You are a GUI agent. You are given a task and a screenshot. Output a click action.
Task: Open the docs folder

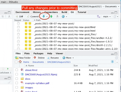click(x=28, y=79)
